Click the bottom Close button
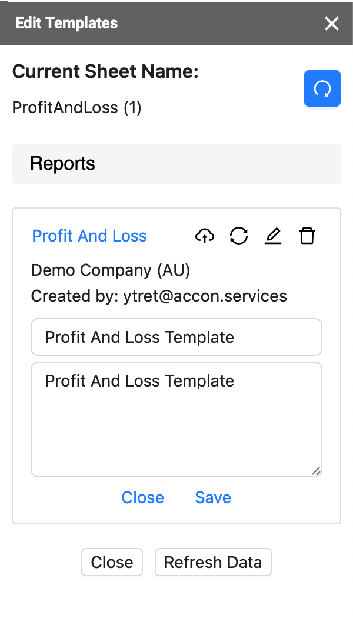 112,562
